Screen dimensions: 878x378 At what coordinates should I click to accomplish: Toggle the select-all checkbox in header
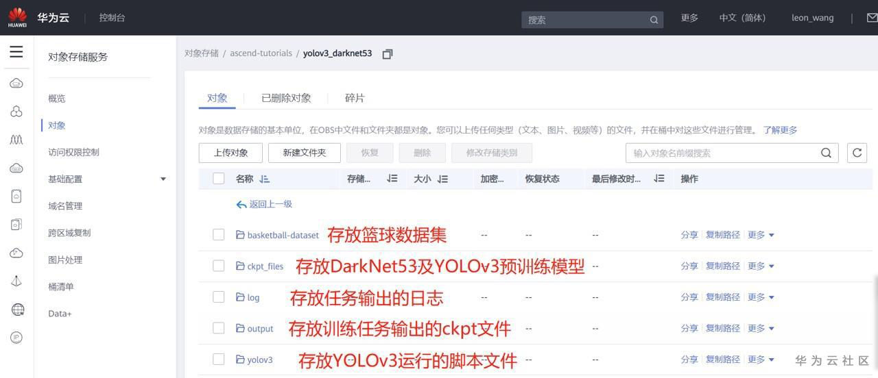[x=219, y=179]
